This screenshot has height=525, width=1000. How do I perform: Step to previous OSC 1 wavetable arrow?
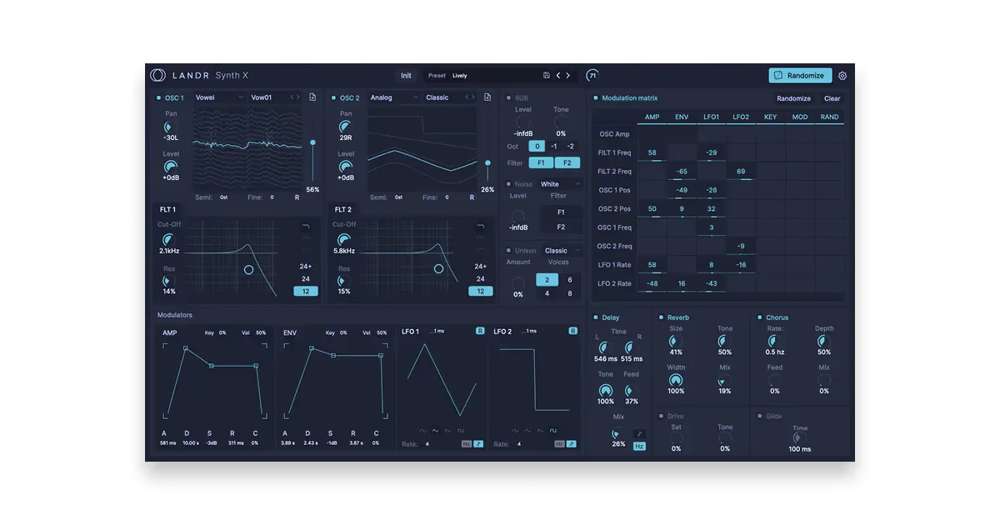coord(292,97)
